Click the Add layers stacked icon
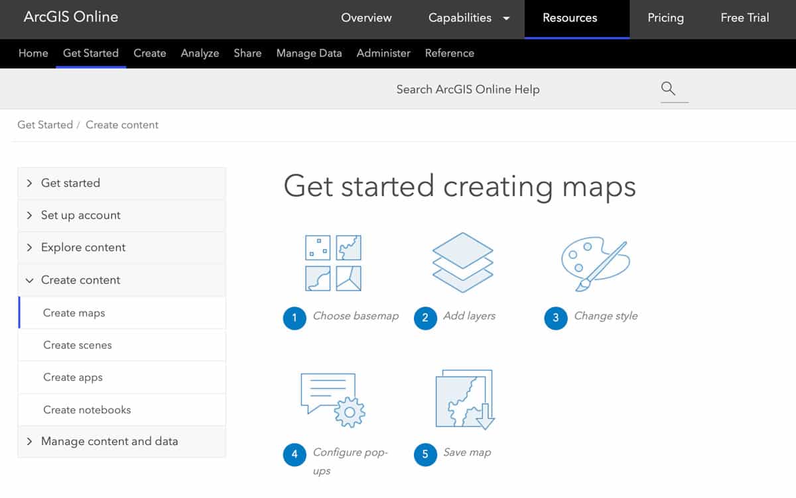Image resolution: width=796 pixels, height=498 pixels. click(x=463, y=262)
